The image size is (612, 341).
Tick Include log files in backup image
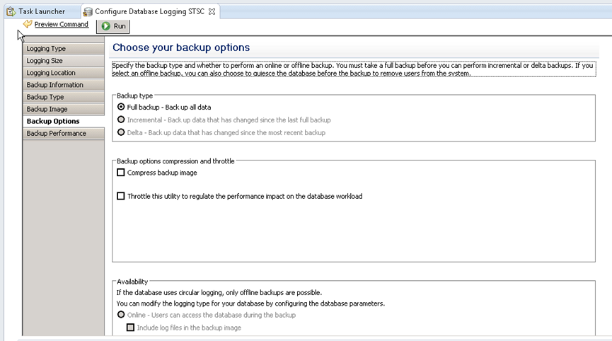tap(130, 328)
